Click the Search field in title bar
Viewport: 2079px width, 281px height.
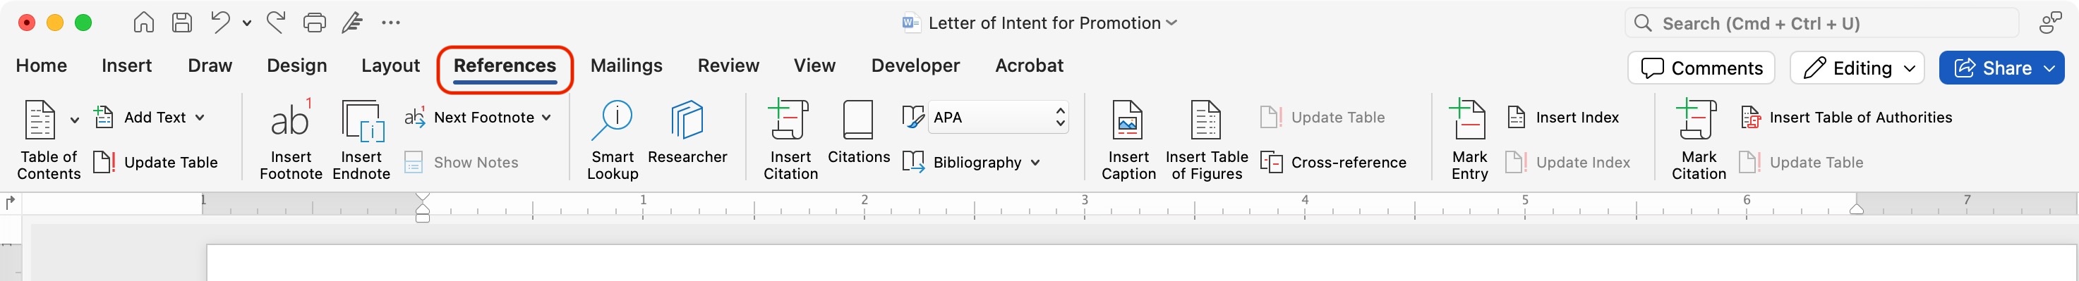pos(1821,23)
